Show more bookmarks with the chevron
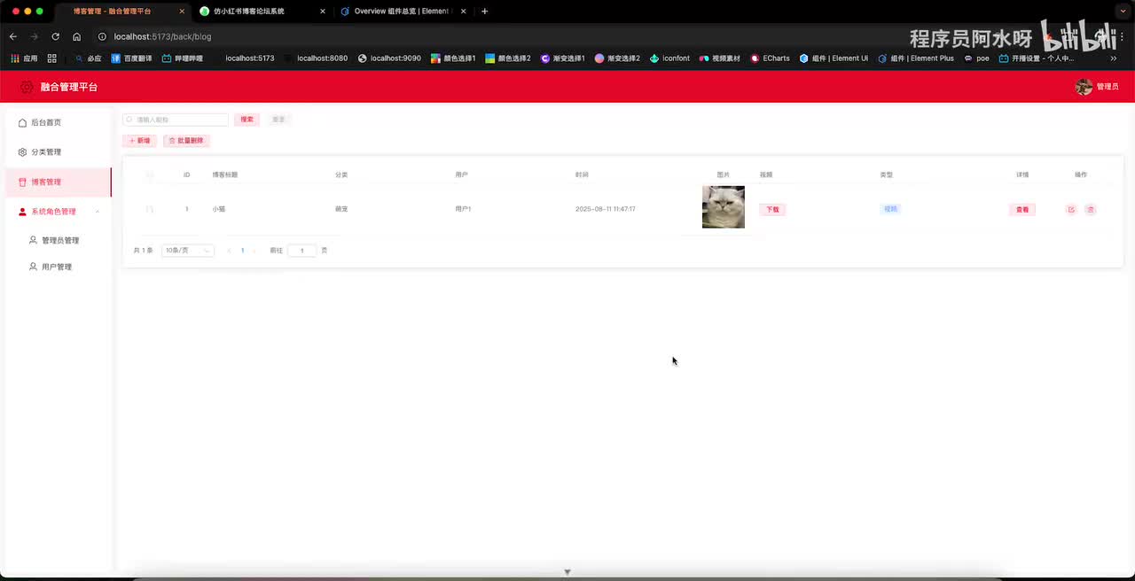1135x581 pixels. click(x=1115, y=58)
